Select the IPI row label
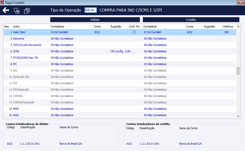 [x=15, y=64]
